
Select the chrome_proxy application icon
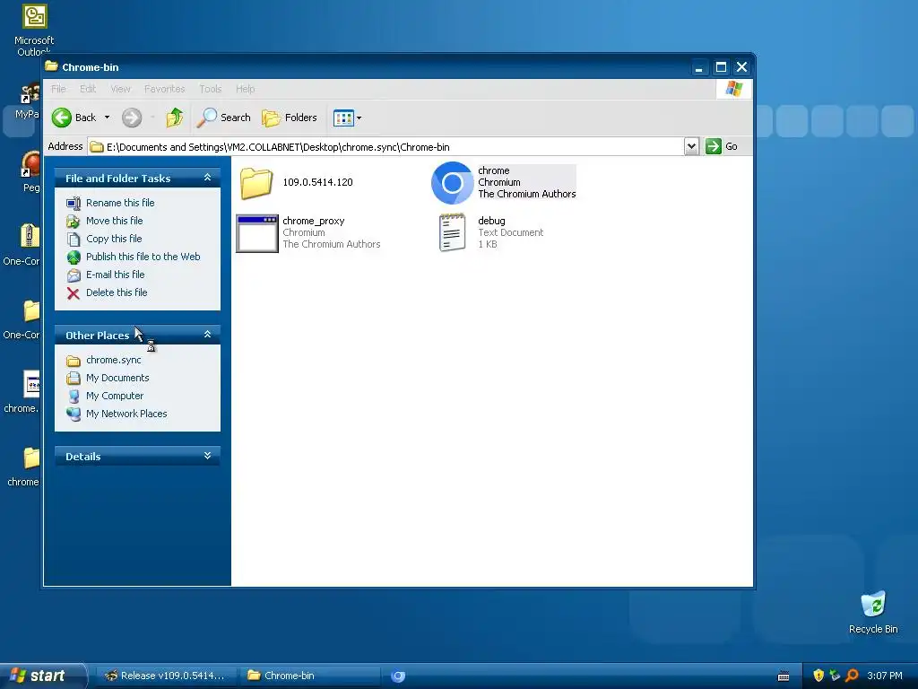coord(257,233)
